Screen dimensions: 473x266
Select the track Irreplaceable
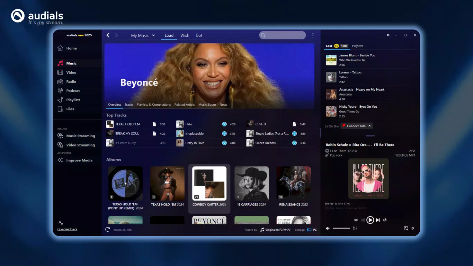(x=194, y=133)
